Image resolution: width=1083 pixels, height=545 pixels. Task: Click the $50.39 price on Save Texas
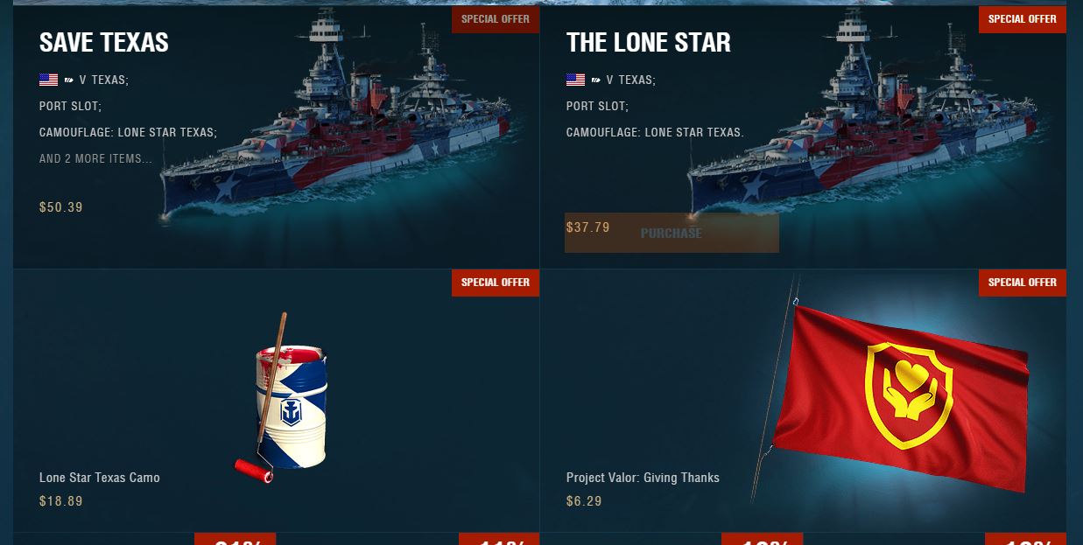pyautogui.click(x=61, y=207)
